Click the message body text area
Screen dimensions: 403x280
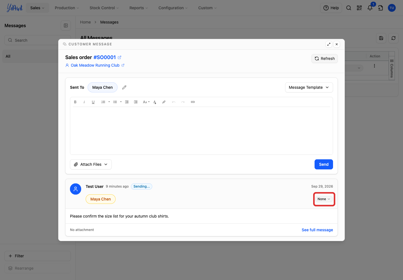click(x=201, y=130)
